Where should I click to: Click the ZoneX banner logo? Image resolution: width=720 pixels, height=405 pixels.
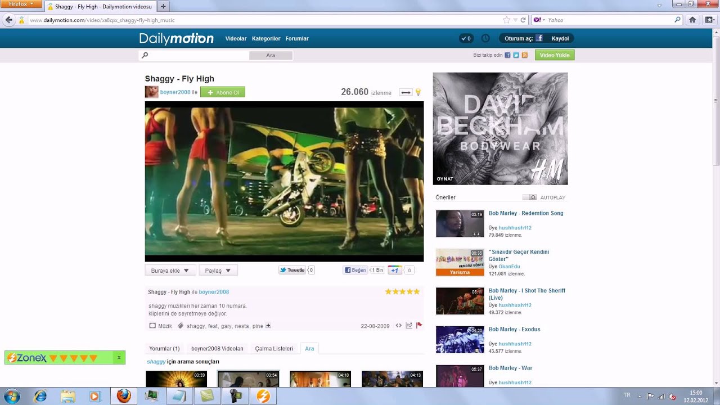(x=27, y=358)
